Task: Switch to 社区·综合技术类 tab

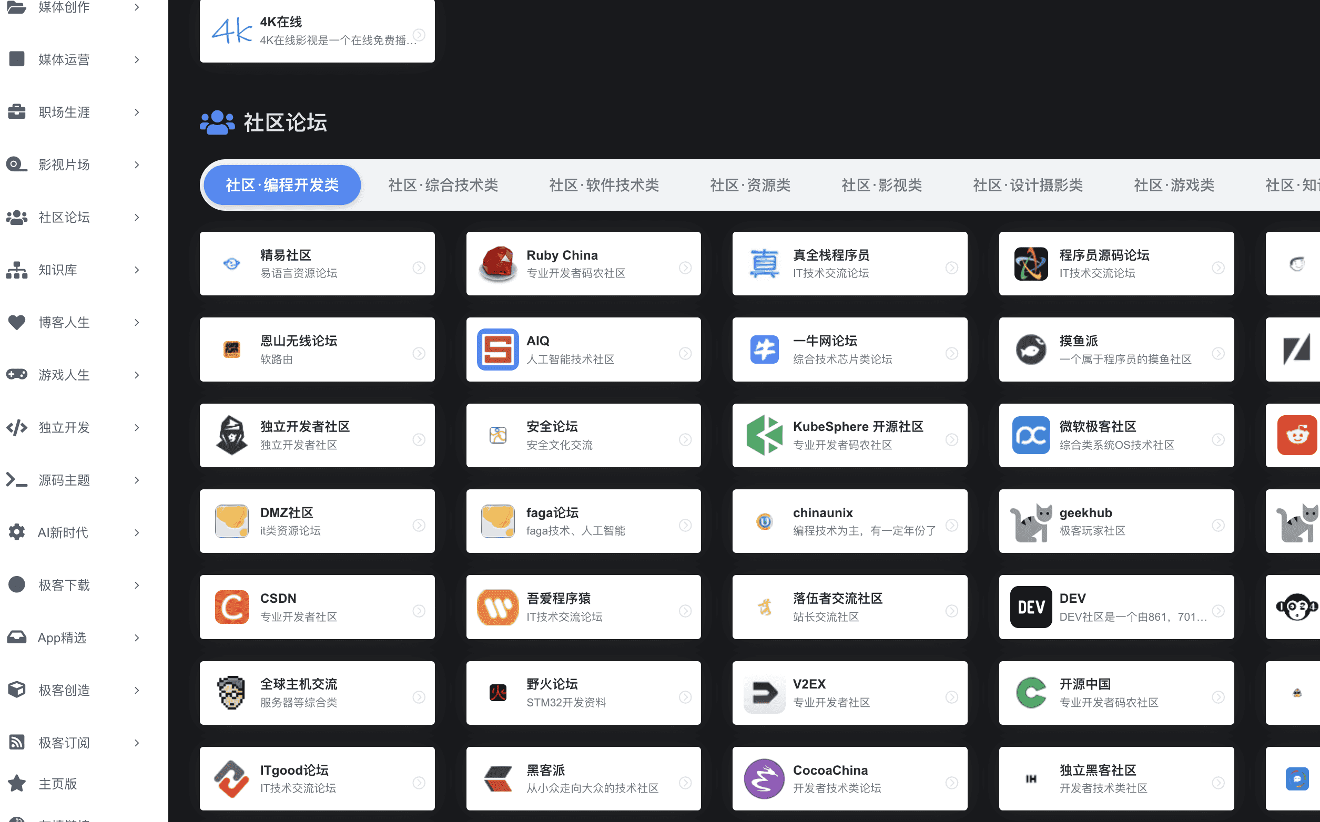Action: point(443,185)
